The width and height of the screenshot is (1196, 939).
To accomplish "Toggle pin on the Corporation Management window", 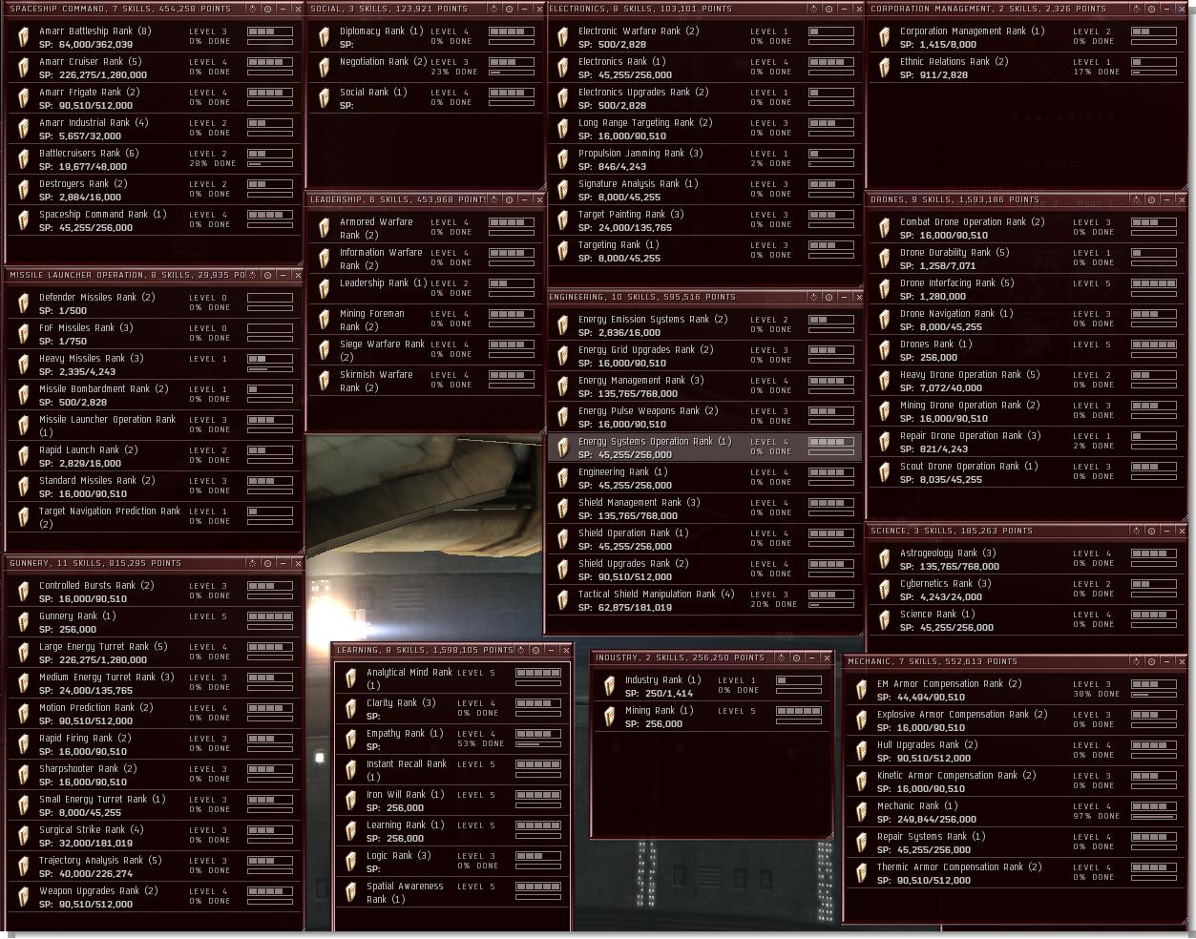I will pos(1152,9).
